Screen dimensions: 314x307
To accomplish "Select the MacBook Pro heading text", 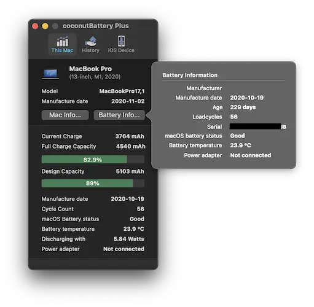I will point(90,69).
